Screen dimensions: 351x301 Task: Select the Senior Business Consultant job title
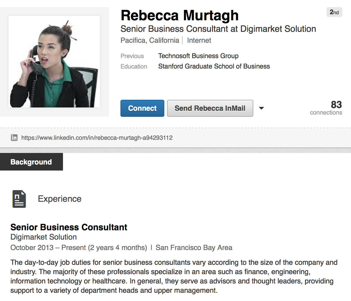pos(69,227)
